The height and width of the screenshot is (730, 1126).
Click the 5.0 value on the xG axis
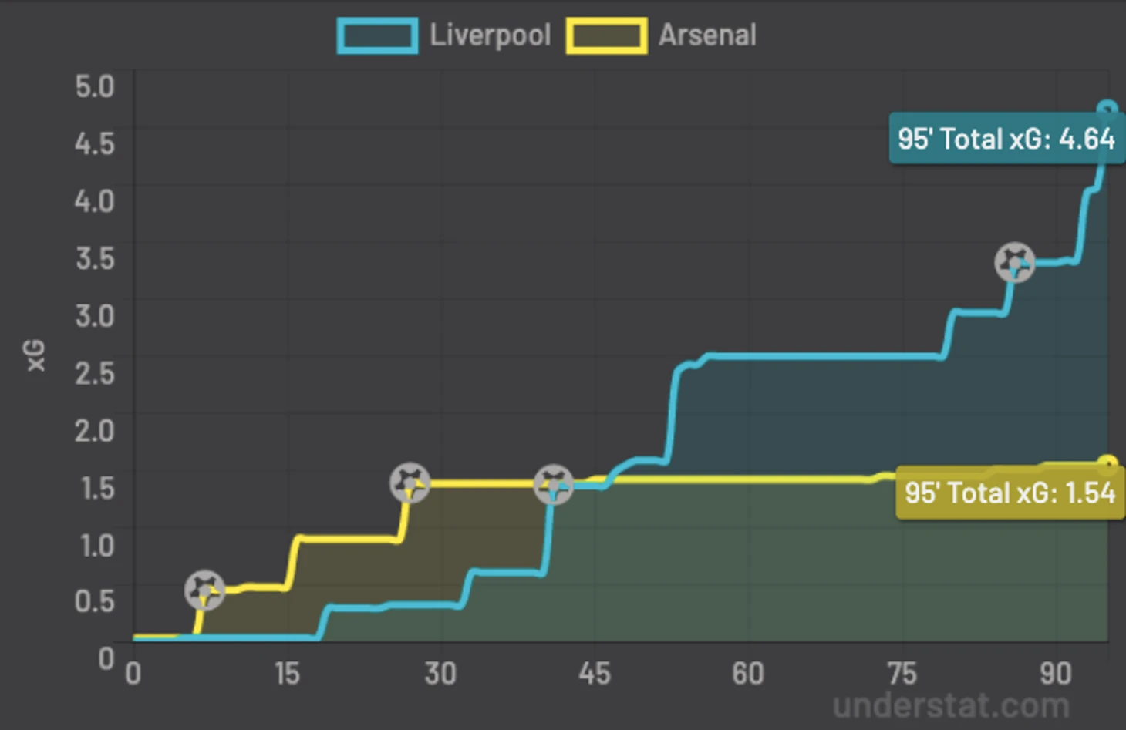[95, 86]
